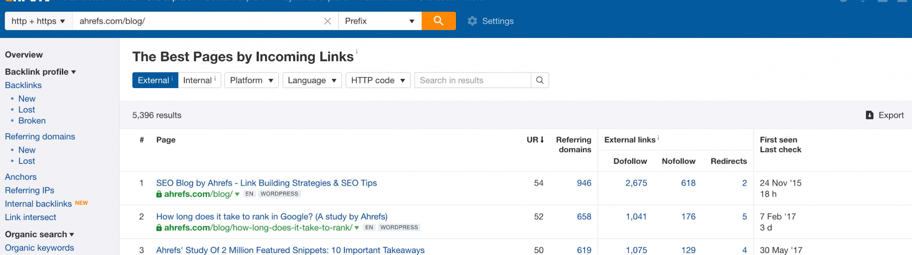Open Organic keywords in the sidebar
Image resolution: width=912 pixels, height=255 pixels.
point(40,248)
